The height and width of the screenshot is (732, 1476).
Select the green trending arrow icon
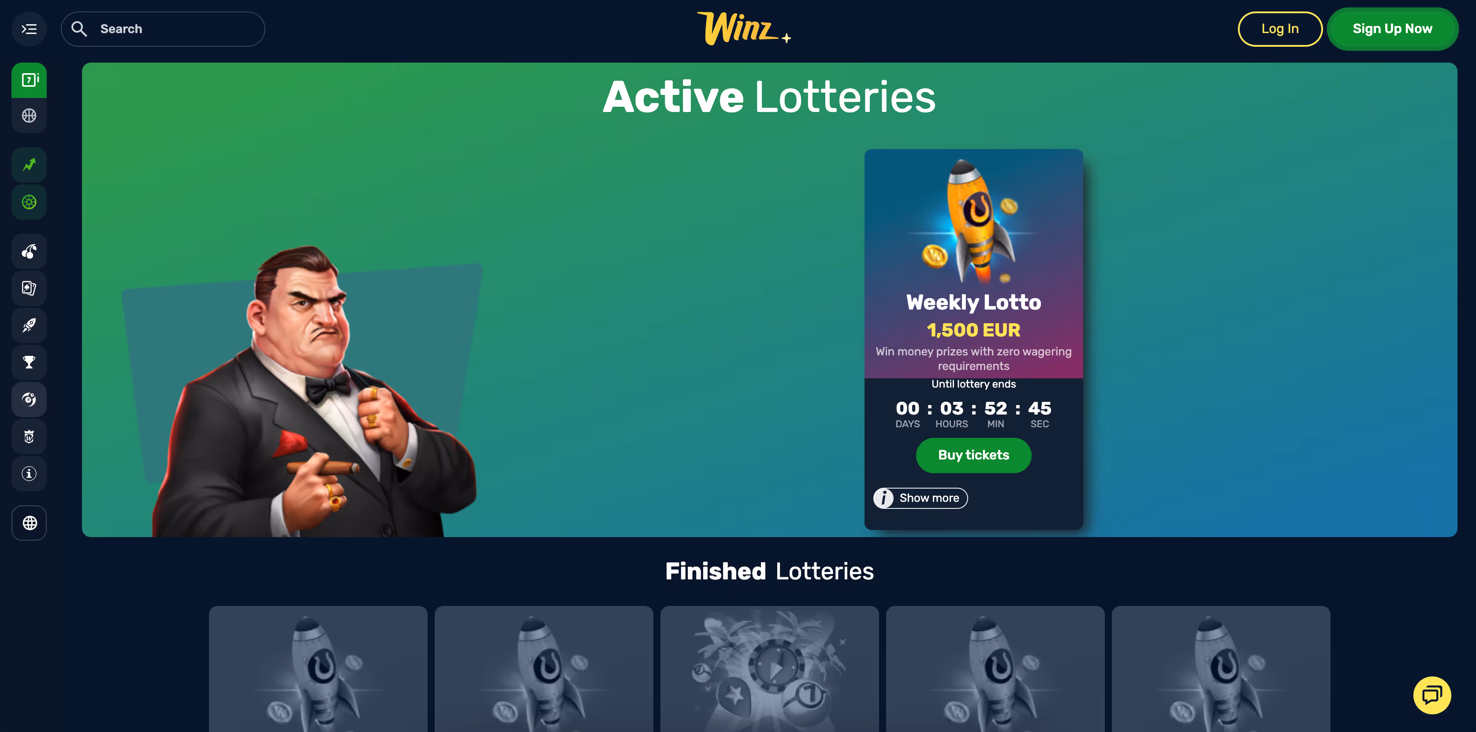pyautogui.click(x=29, y=165)
